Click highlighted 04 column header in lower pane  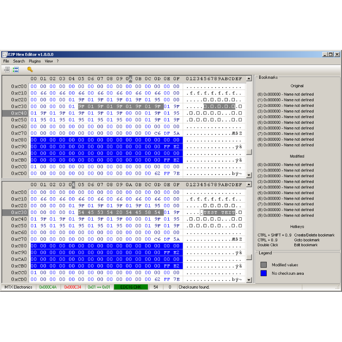72,184
